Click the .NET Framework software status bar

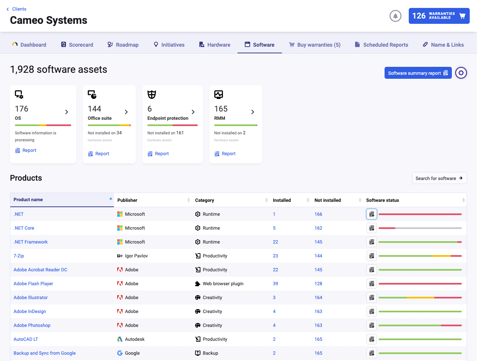point(420,242)
